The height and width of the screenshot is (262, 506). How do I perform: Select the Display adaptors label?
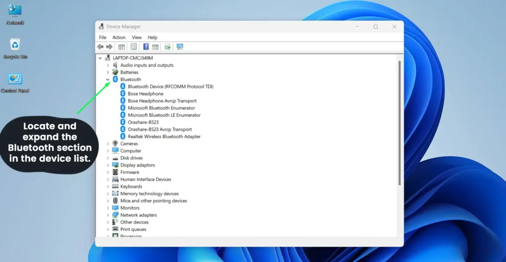click(137, 165)
